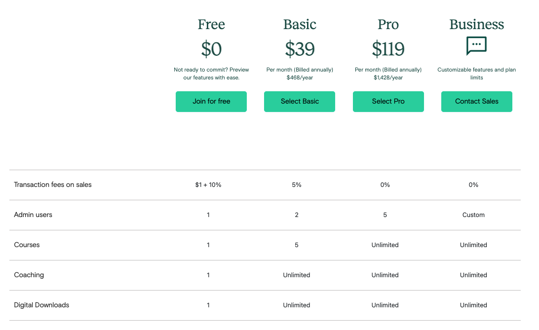Click the $1 + 10% Free transaction fee
The height and width of the screenshot is (330, 539).
[x=208, y=185]
